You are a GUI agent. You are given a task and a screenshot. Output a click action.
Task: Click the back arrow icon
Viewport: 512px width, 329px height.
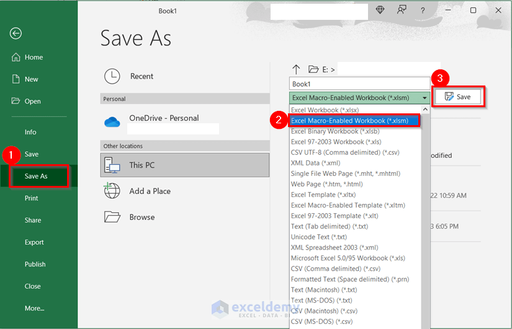(x=16, y=33)
